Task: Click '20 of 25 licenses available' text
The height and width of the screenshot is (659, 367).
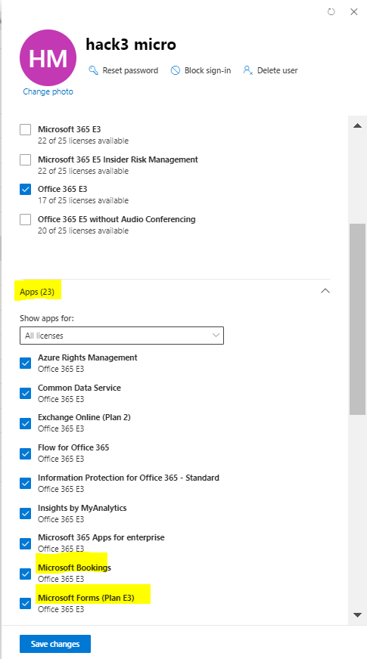Action: 83,230
